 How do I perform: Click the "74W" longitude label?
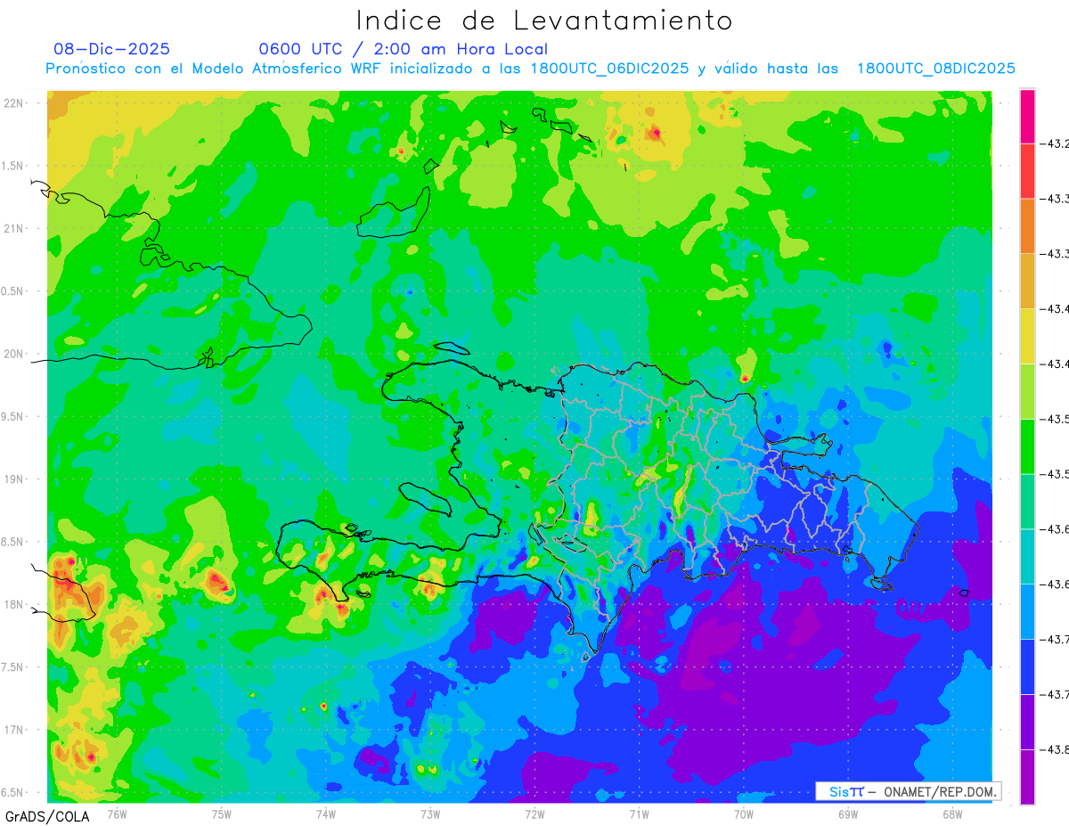click(326, 814)
